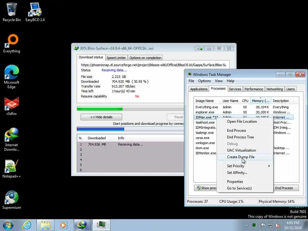Image resolution: width=308 pixels, height=231 pixels.
Task: Switch to the Performance tab
Action: [x=254, y=89]
